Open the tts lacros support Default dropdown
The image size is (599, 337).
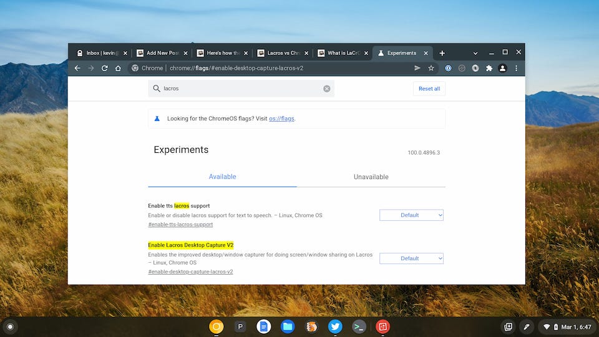[411, 215]
